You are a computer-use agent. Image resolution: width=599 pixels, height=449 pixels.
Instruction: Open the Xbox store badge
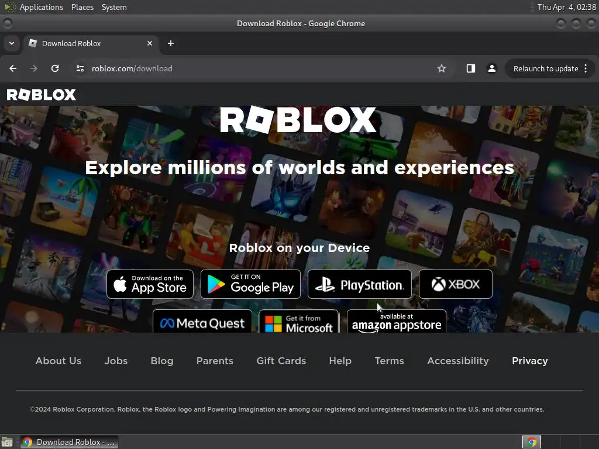(x=455, y=284)
